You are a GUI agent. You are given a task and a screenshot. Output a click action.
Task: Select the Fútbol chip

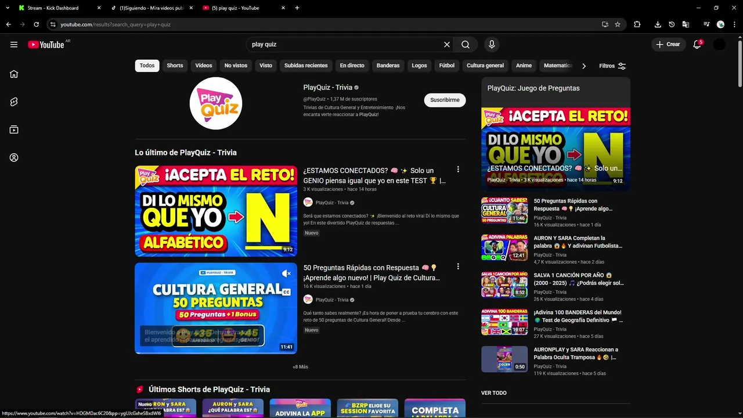tap(447, 66)
